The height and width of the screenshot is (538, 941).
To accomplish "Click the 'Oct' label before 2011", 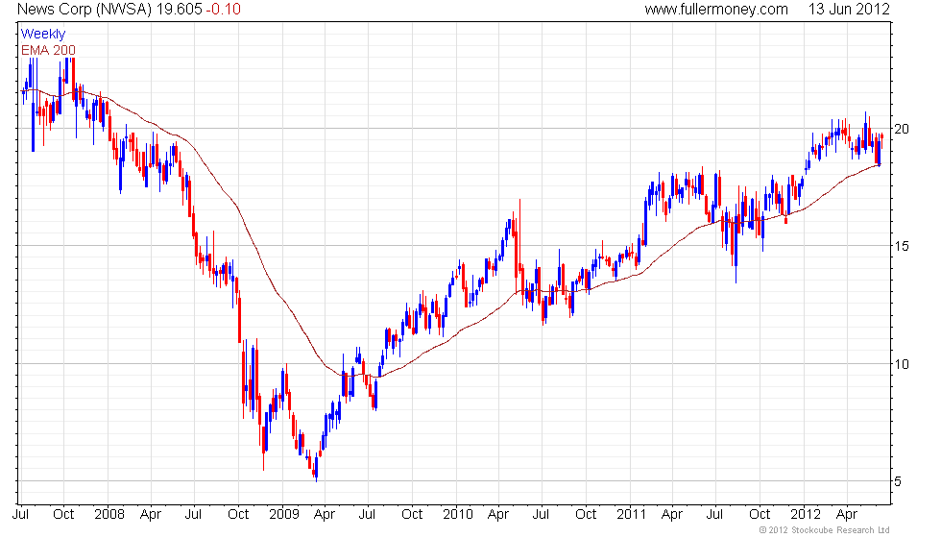I will point(586,514).
